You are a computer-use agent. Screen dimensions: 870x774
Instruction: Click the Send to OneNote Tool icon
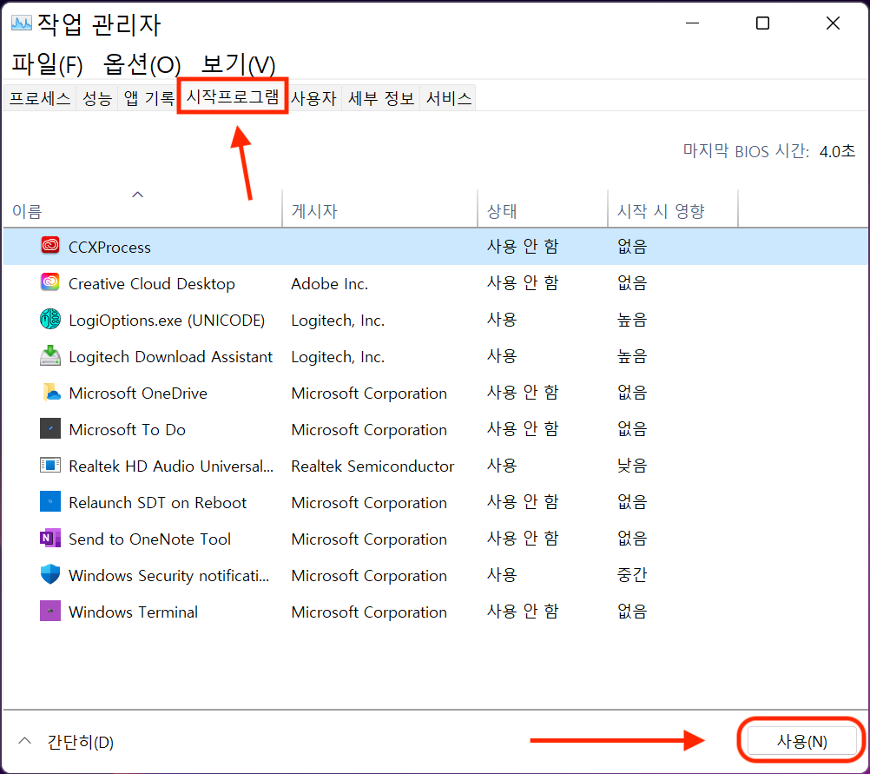click(x=50, y=538)
